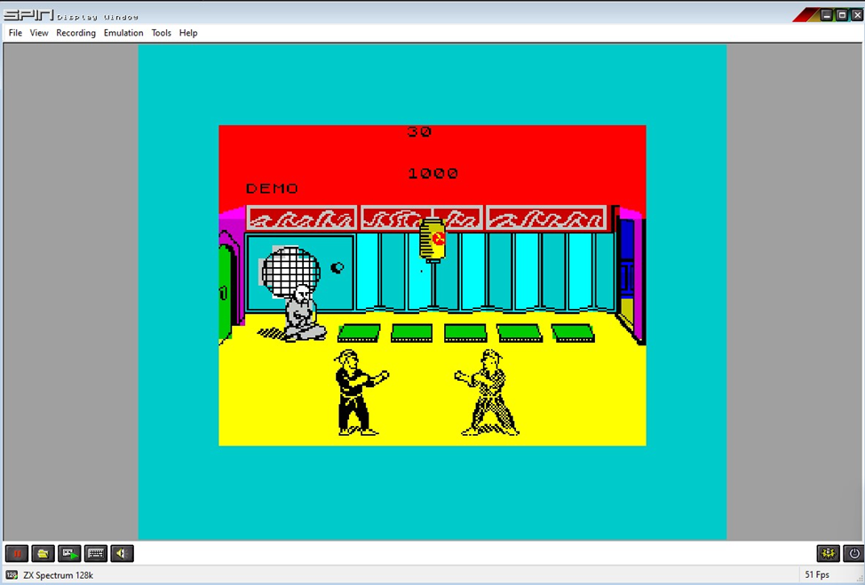Show the on-screen keyboard icon
Screen dimensions: 865x585
click(96, 554)
